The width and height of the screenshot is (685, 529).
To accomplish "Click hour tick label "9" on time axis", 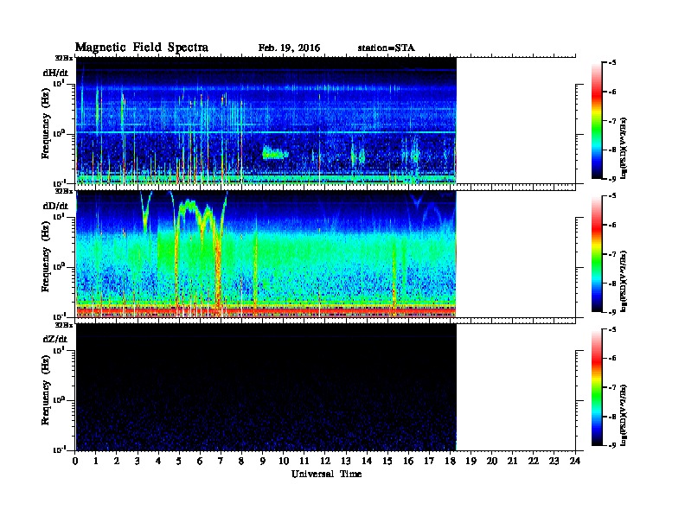I will pyautogui.click(x=263, y=462).
